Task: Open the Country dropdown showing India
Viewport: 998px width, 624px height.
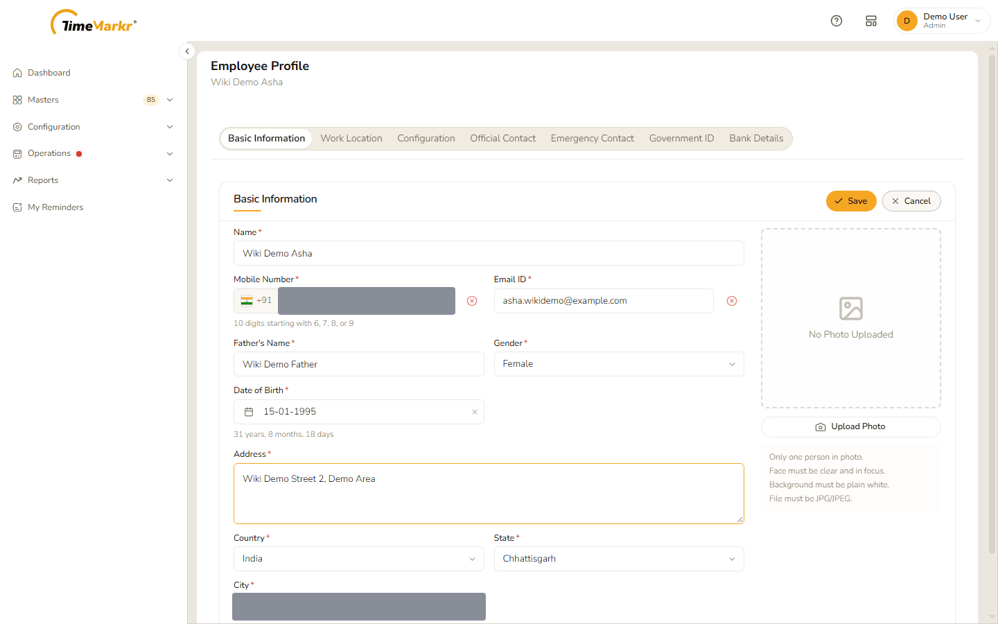Action: click(359, 559)
